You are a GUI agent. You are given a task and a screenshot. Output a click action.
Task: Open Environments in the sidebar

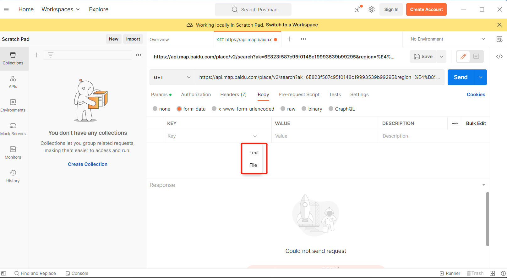[x=13, y=106]
